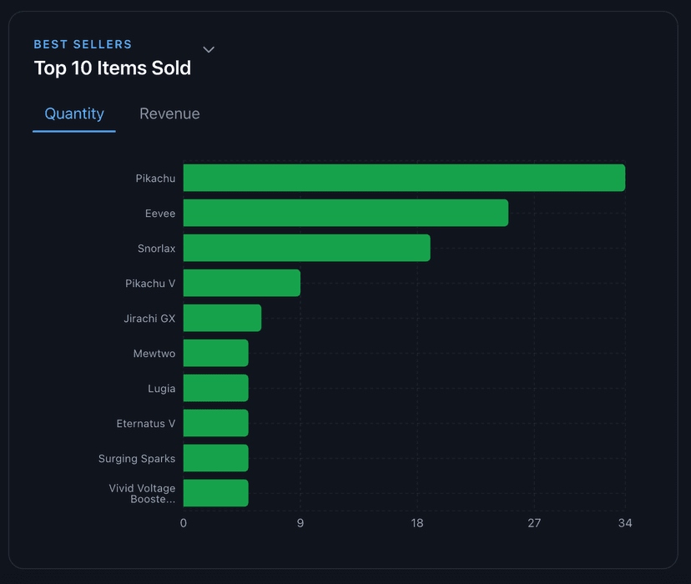The height and width of the screenshot is (584, 691).
Task: Switch to the Revenue tab
Action: click(x=169, y=113)
